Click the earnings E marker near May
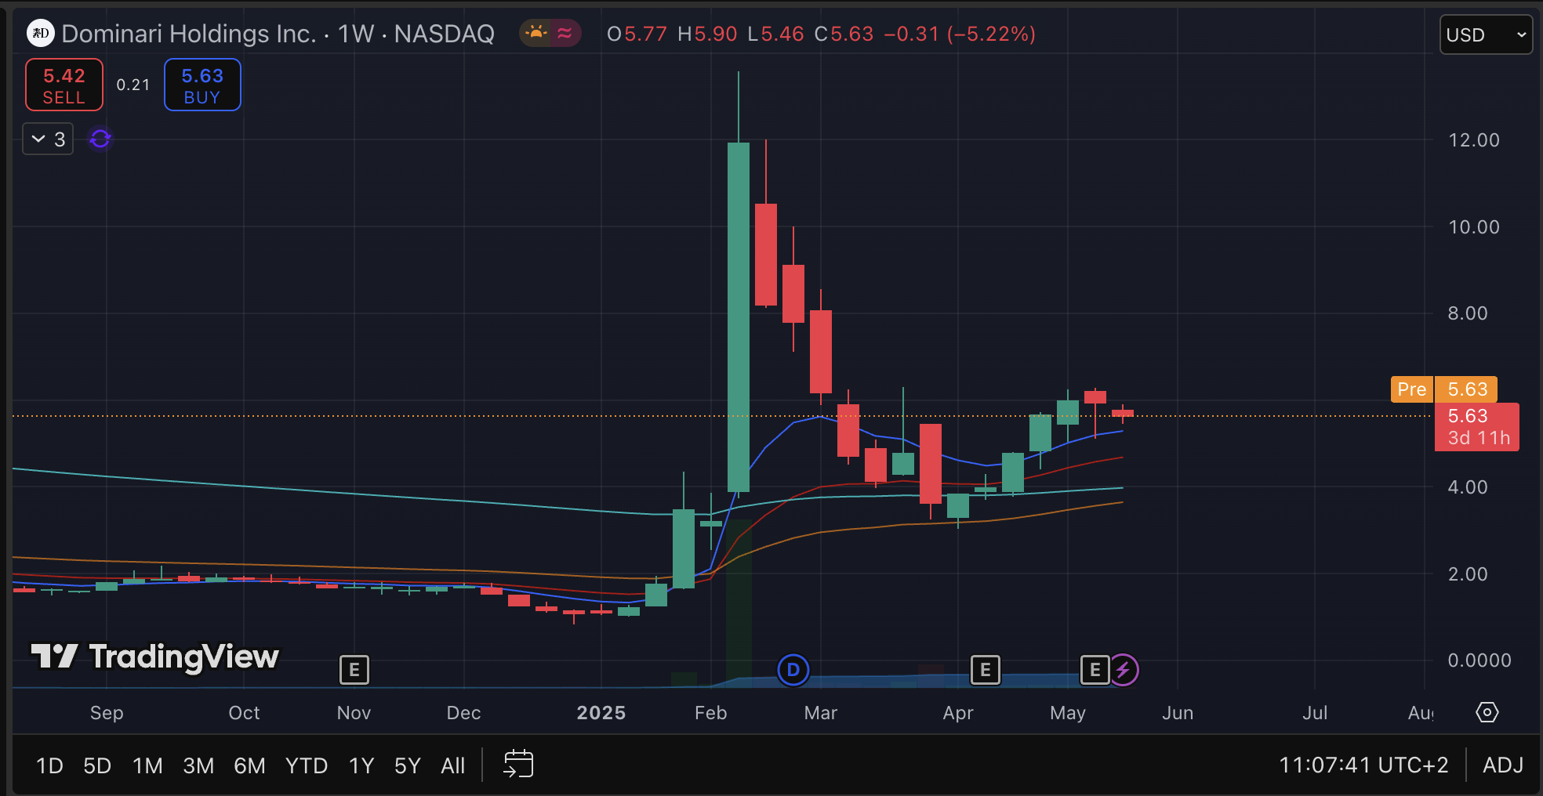The height and width of the screenshot is (796, 1543). 1095,670
